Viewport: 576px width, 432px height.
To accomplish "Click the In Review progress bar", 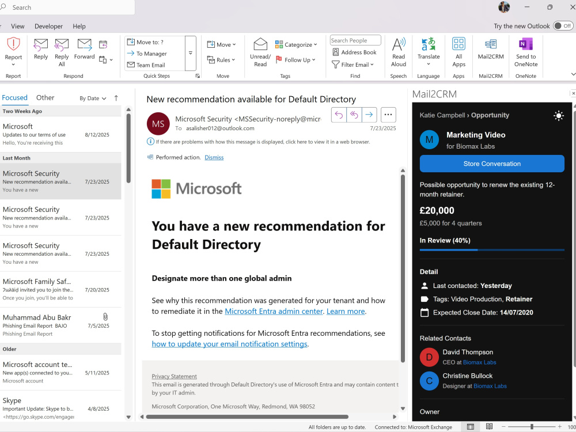I will pos(492,250).
